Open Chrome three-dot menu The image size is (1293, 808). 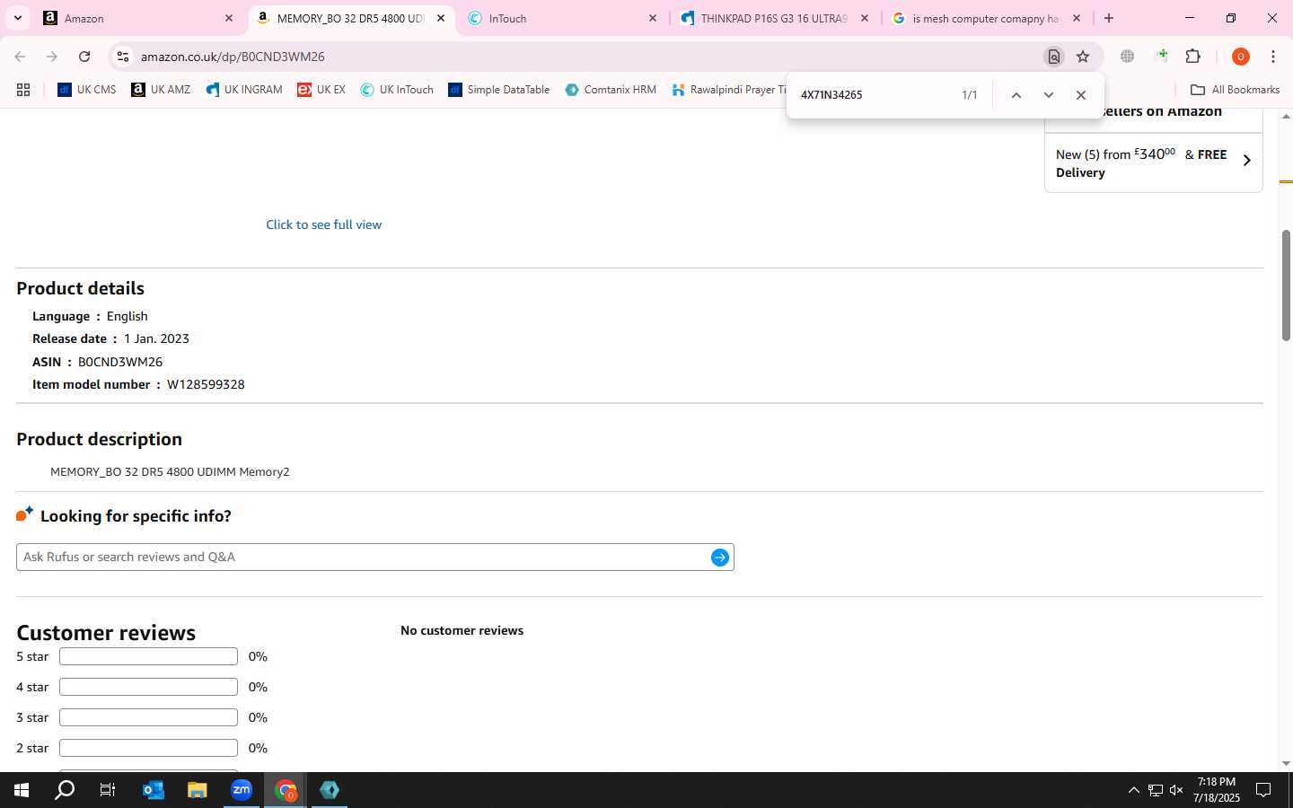1273,57
